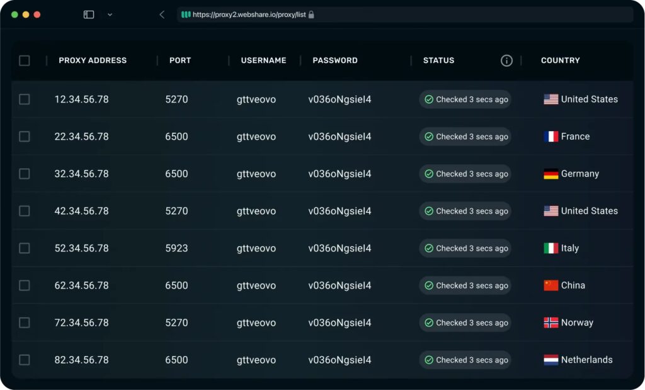Check the box for proxy 12.34.56.78
The width and height of the screenshot is (645, 390).
tap(25, 100)
